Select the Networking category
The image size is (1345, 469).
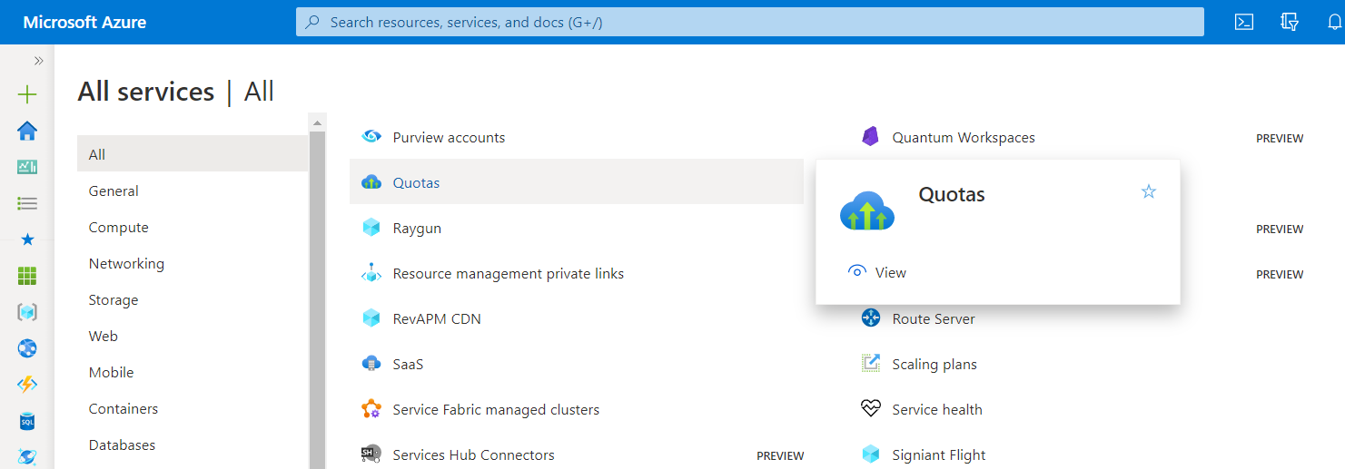[x=126, y=264]
